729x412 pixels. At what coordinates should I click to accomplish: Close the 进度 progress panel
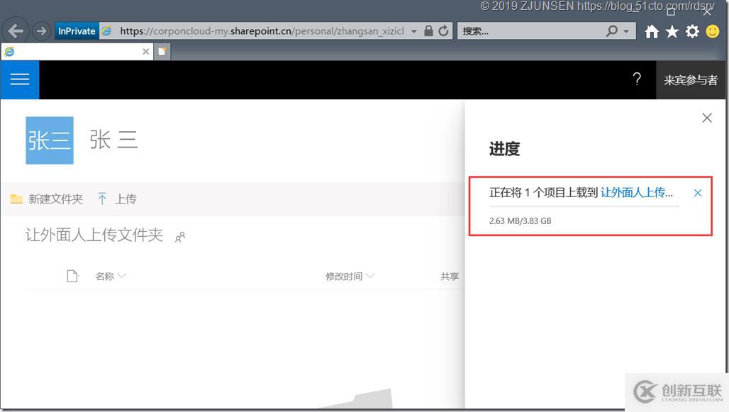coord(707,118)
